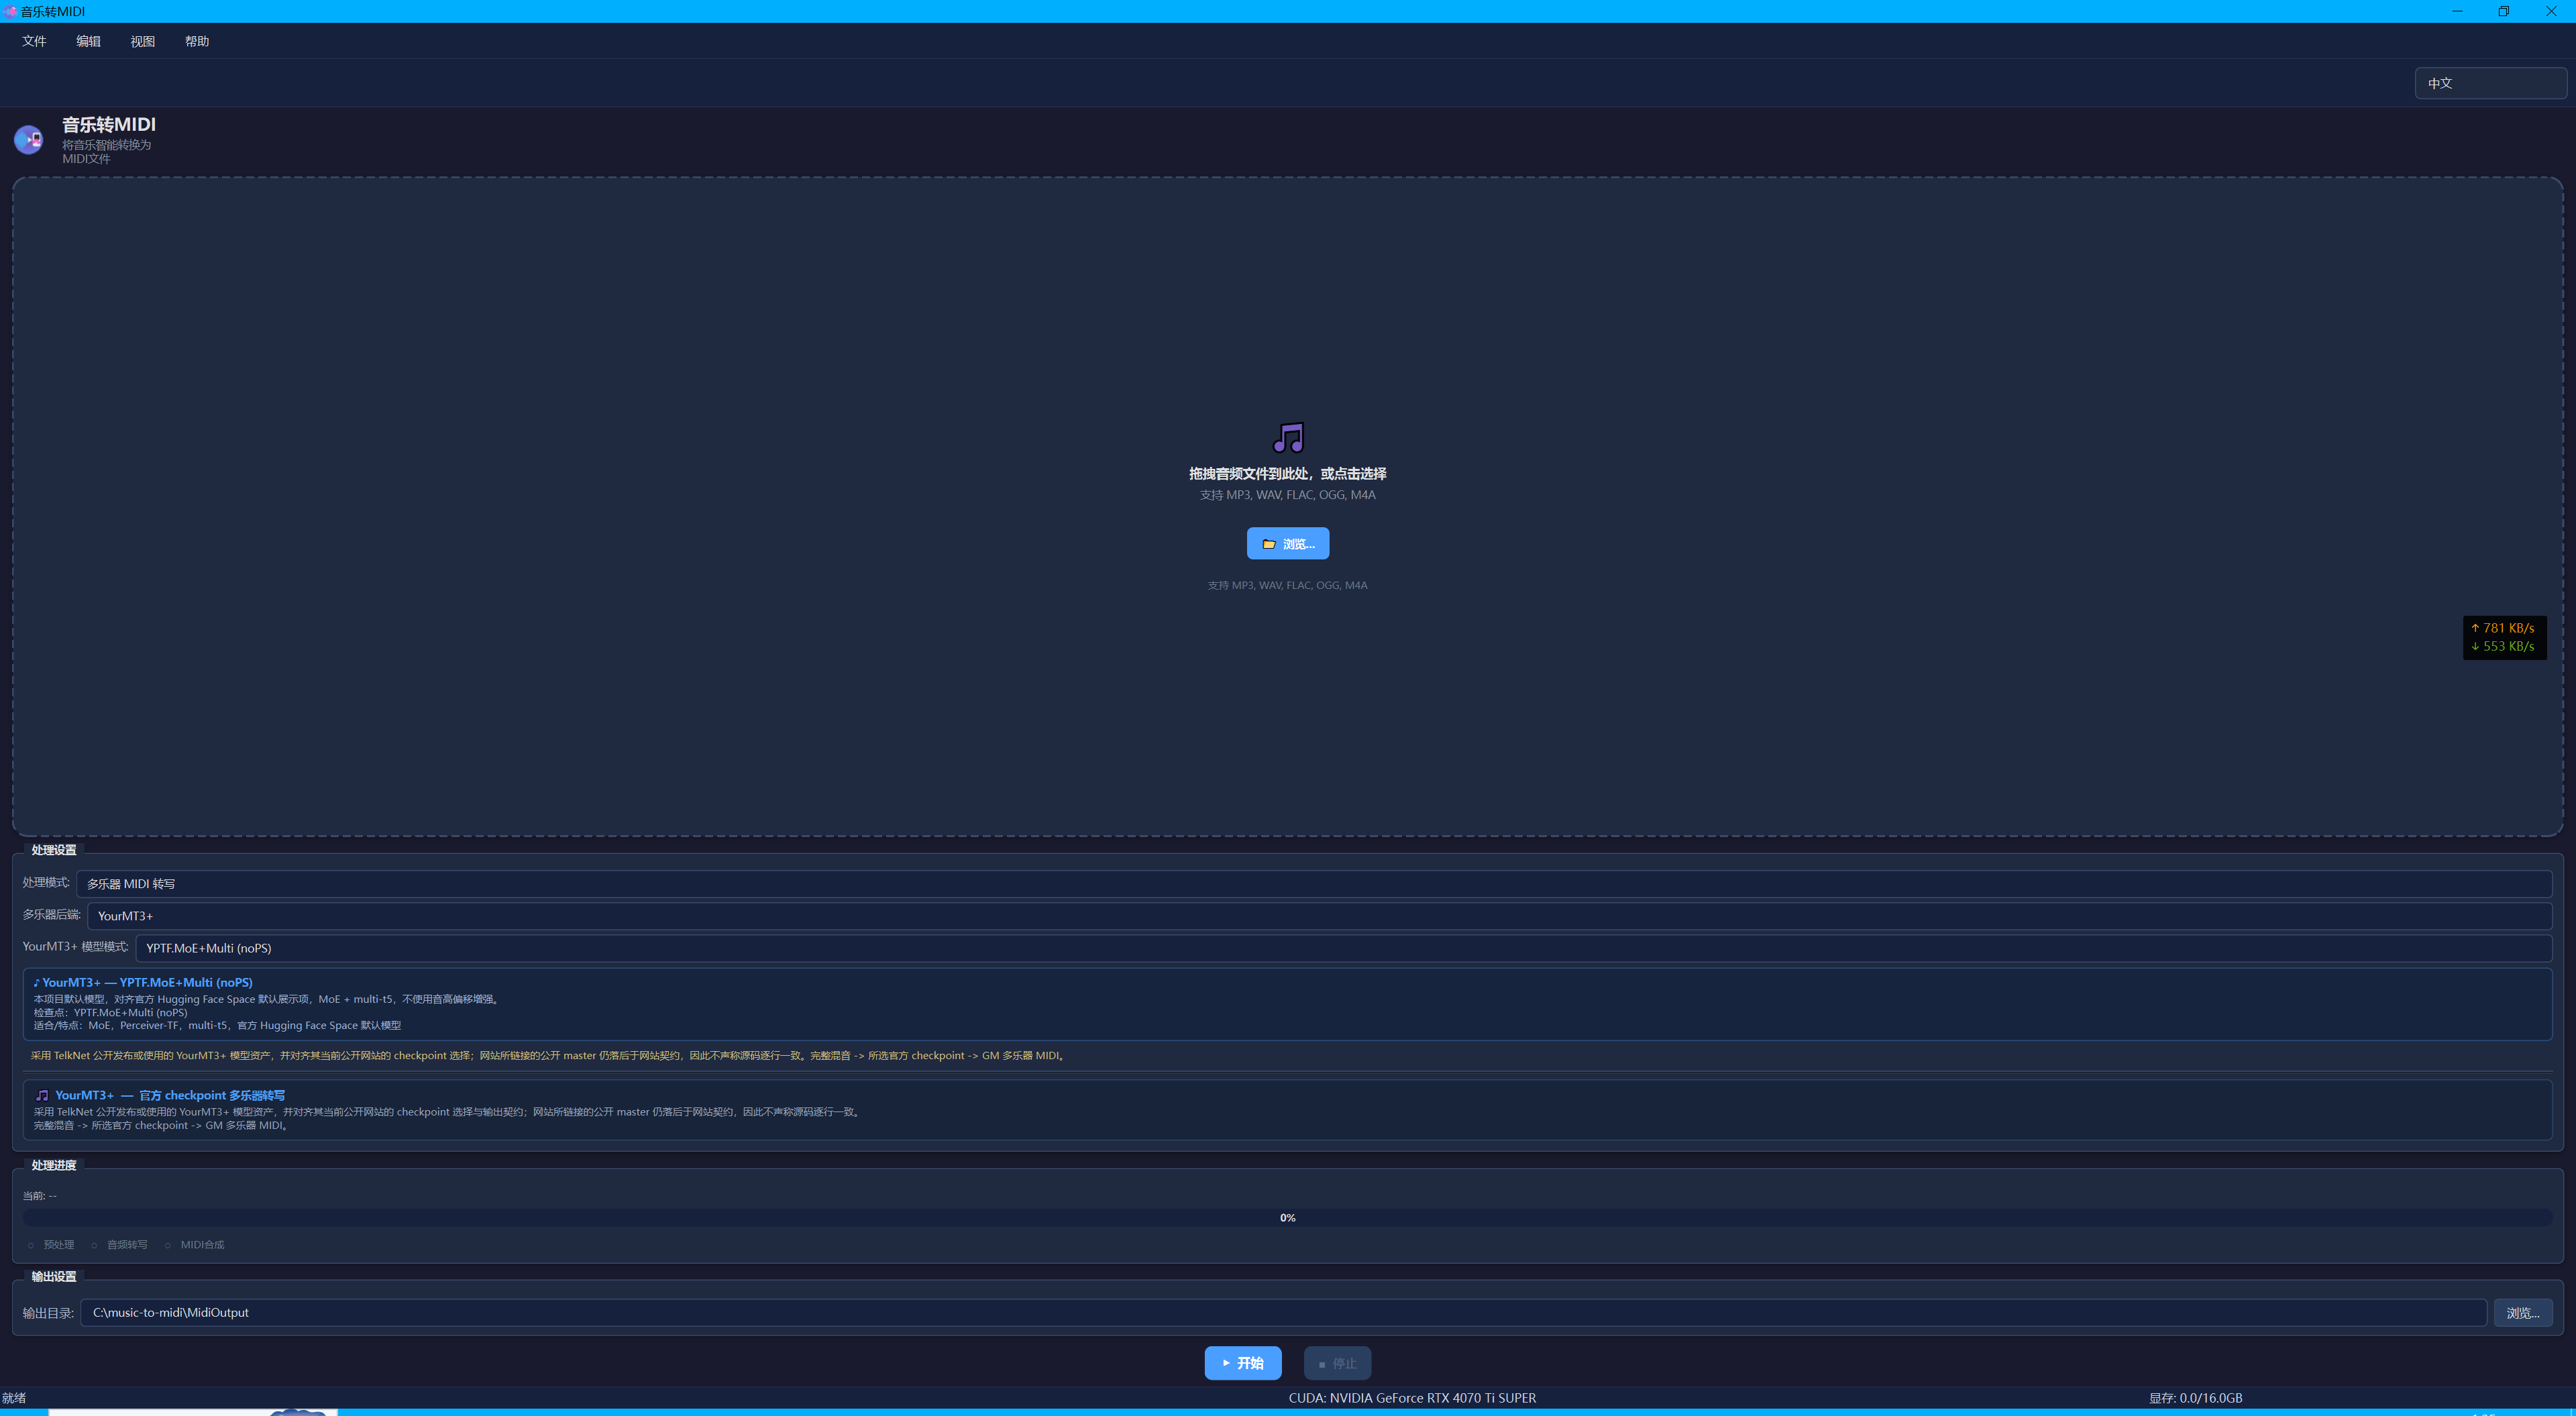Open the 文件 menu
Image resolution: width=2576 pixels, height=1416 pixels.
pyautogui.click(x=34, y=41)
